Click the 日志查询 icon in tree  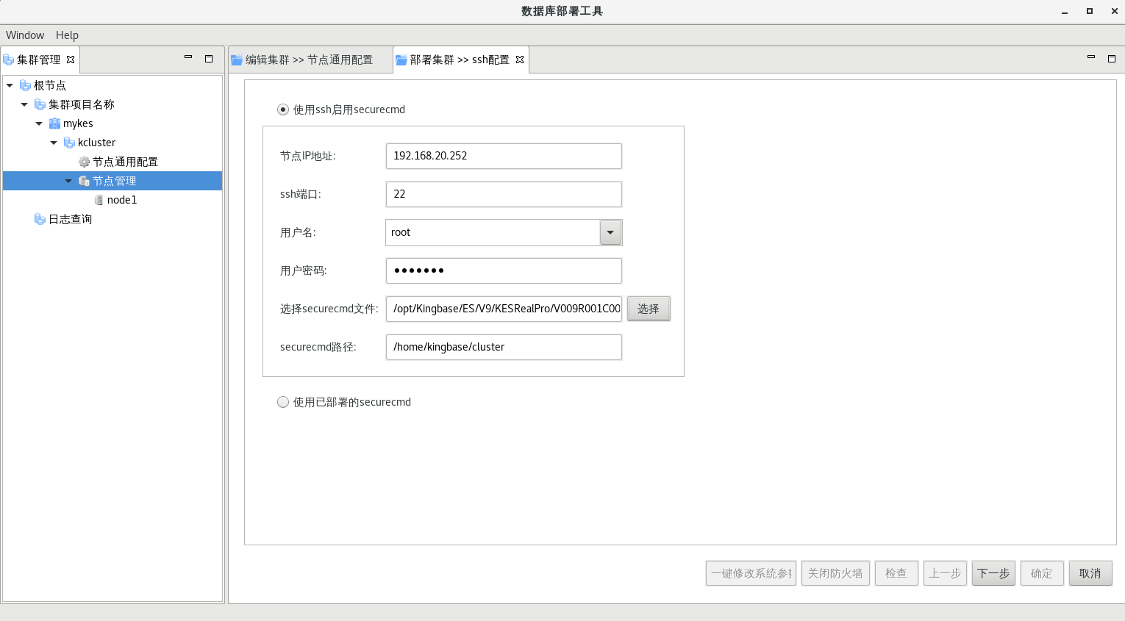[x=40, y=219]
